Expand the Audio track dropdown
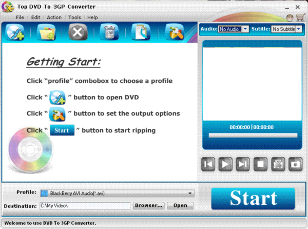This screenshot has height=229, width=308. (x=245, y=29)
